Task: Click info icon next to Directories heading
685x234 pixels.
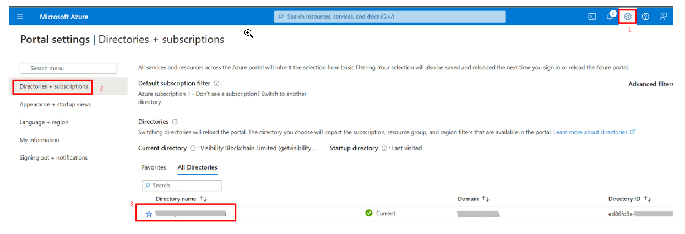Action: 175,122
